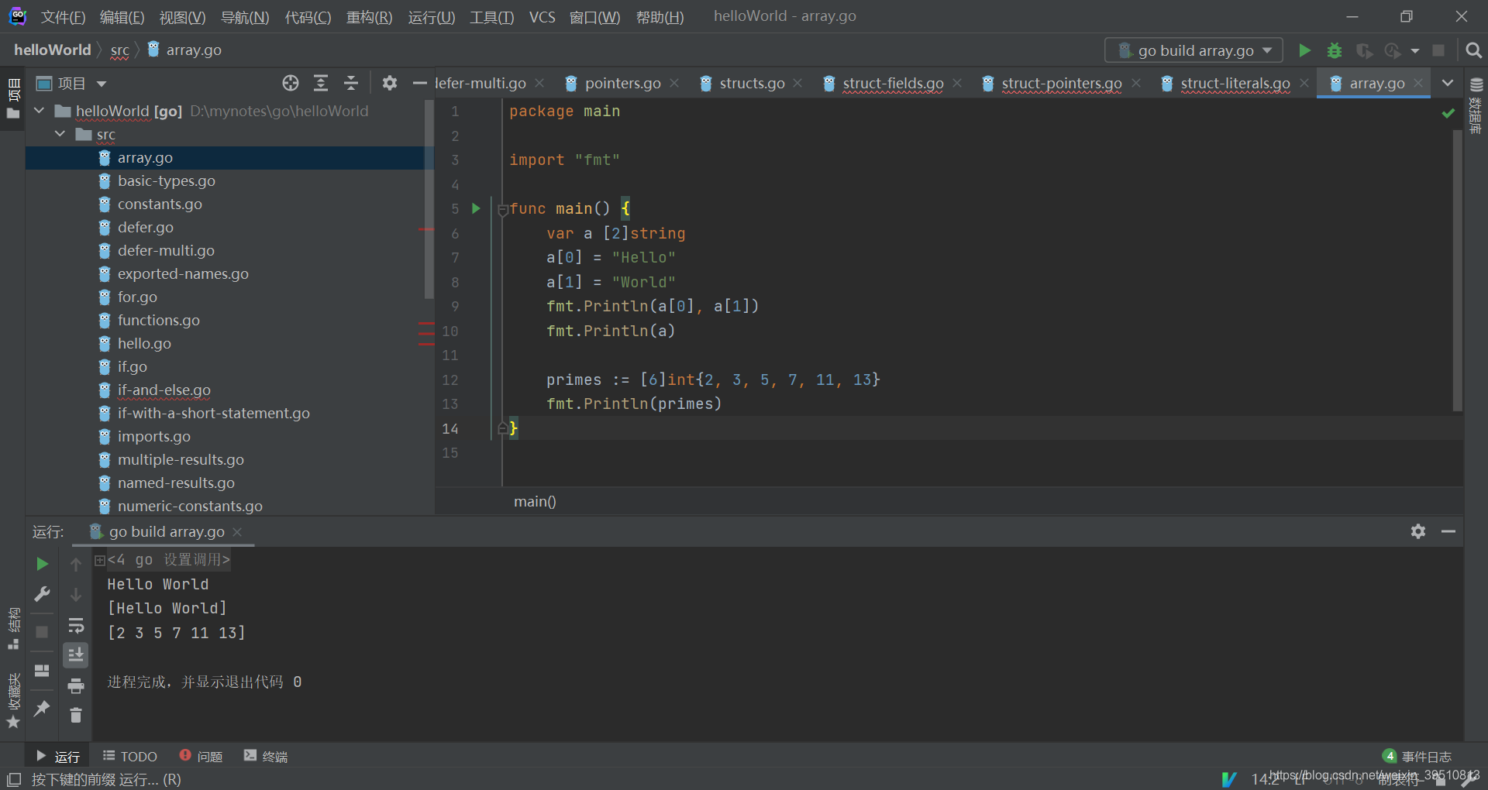This screenshot has width=1488, height=790.
Task: Open the VCS menu
Action: [x=542, y=16]
